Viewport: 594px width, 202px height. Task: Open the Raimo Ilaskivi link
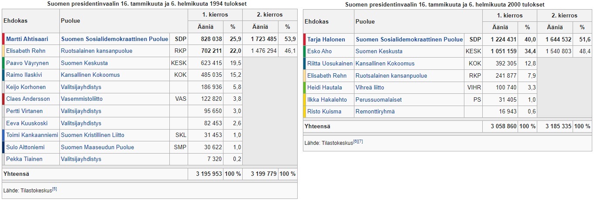pyautogui.click(x=24, y=75)
